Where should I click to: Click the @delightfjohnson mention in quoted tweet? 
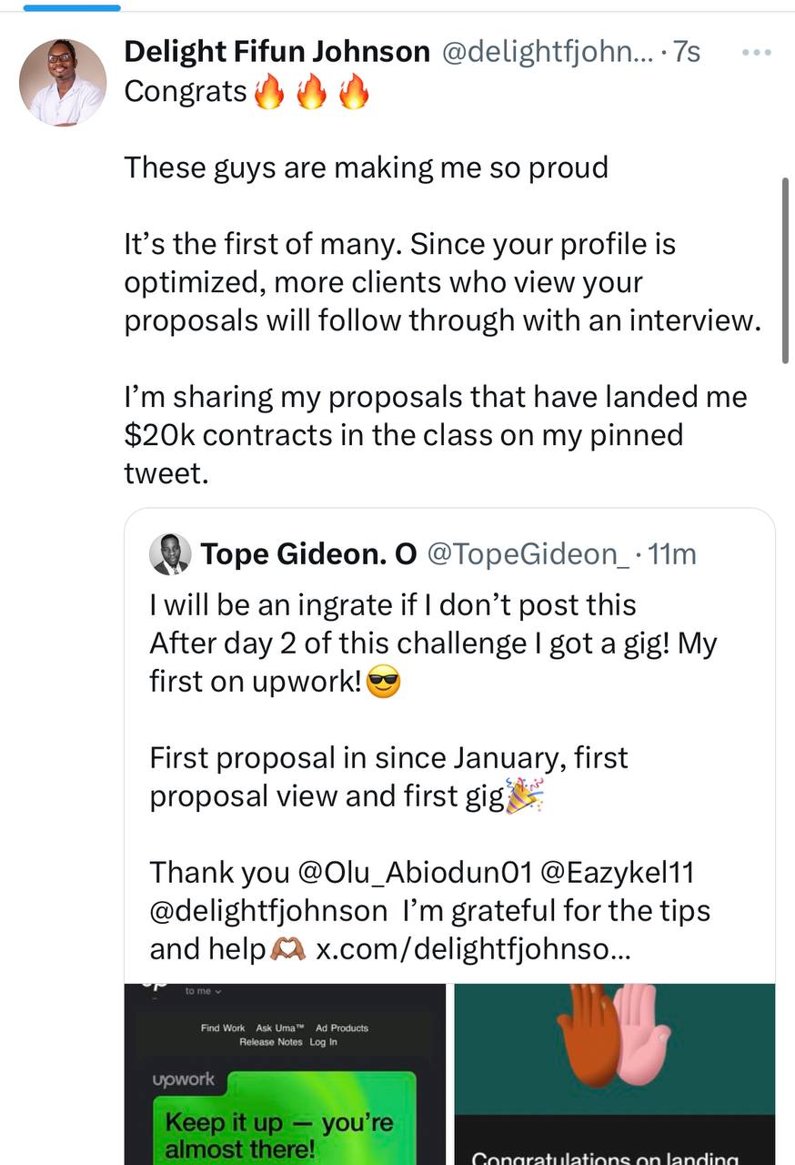(x=268, y=910)
